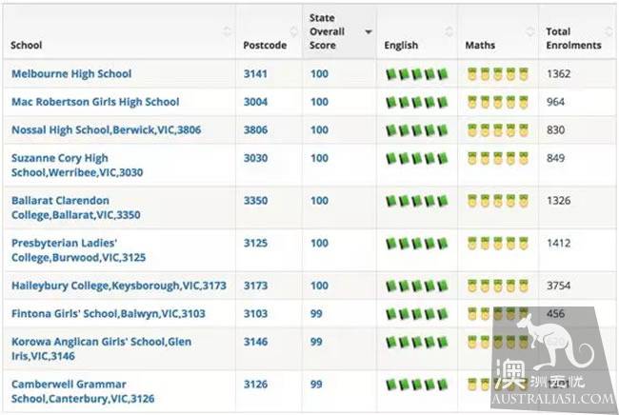The width and height of the screenshot is (619, 415).
Task: Click Melbourne High School English book rating
Action: [x=417, y=74]
